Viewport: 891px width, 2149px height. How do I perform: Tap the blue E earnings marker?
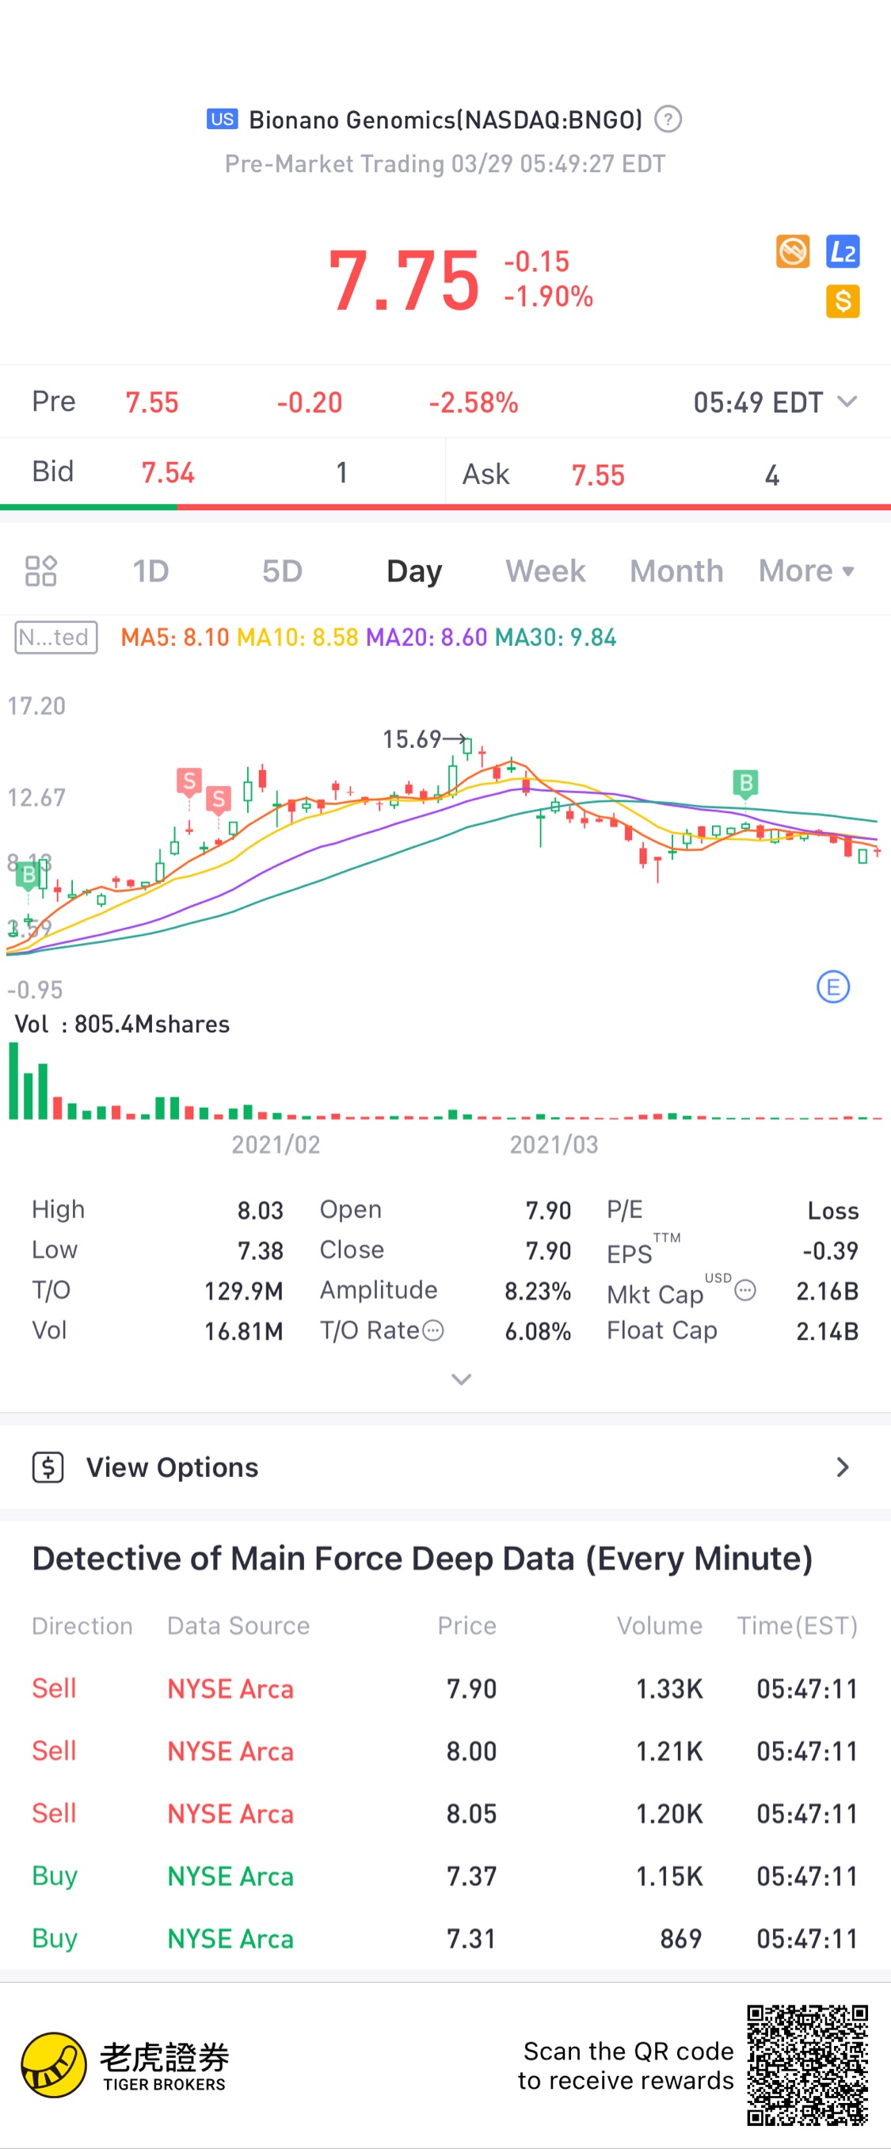pos(832,987)
